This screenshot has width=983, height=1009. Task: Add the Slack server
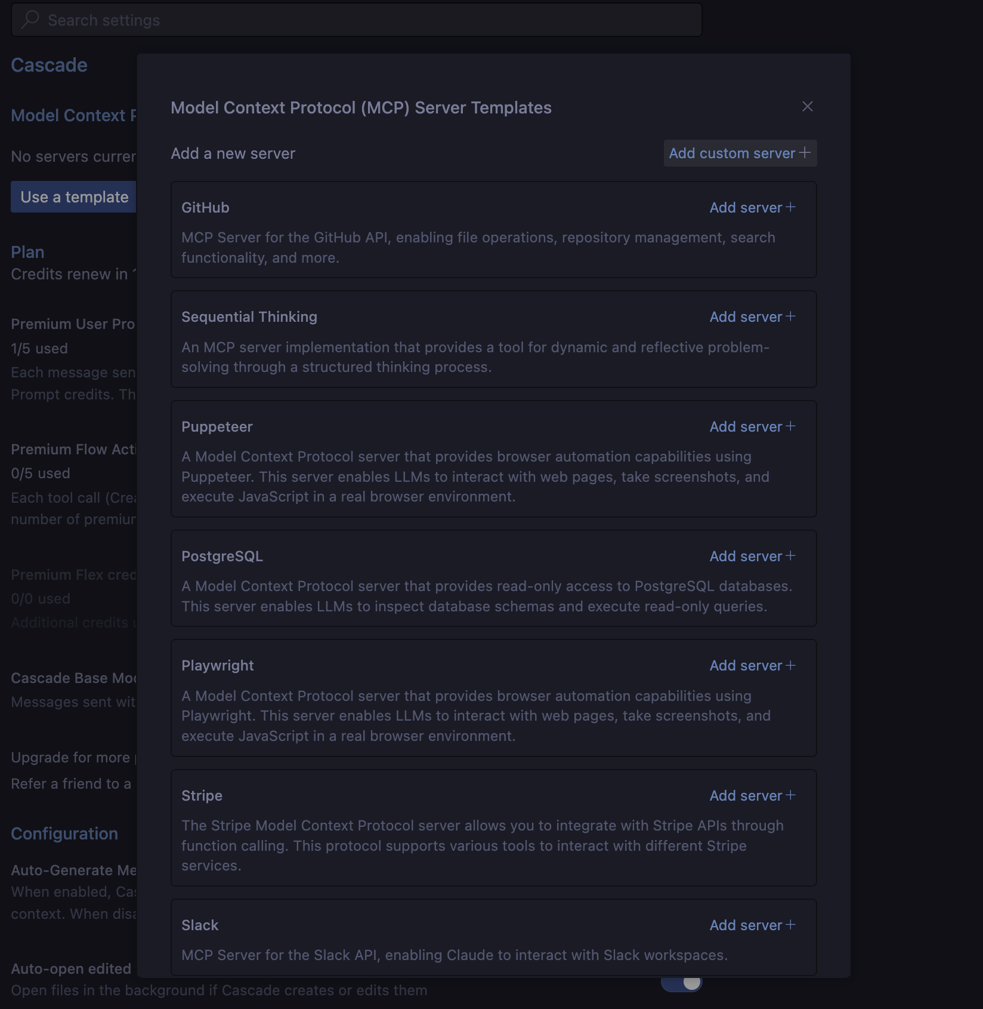(752, 925)
